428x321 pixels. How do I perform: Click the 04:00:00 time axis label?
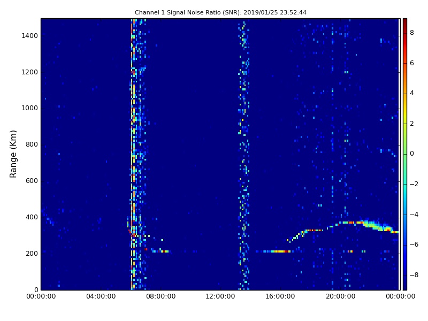pos(101,296)
